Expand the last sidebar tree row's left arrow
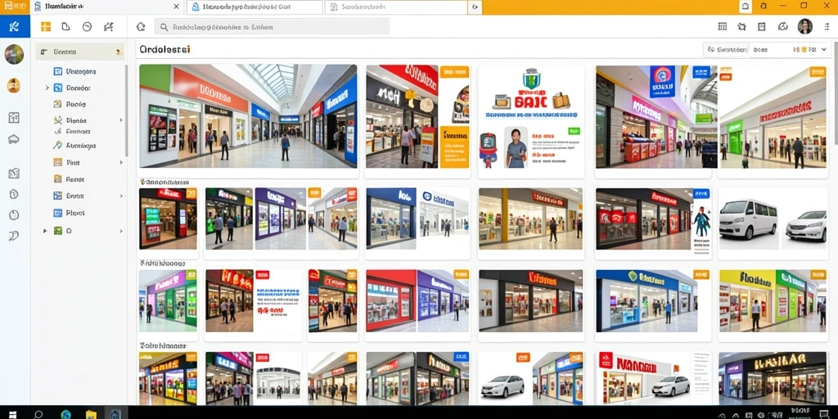The image size is (838, 419). (x=46, y=231)
